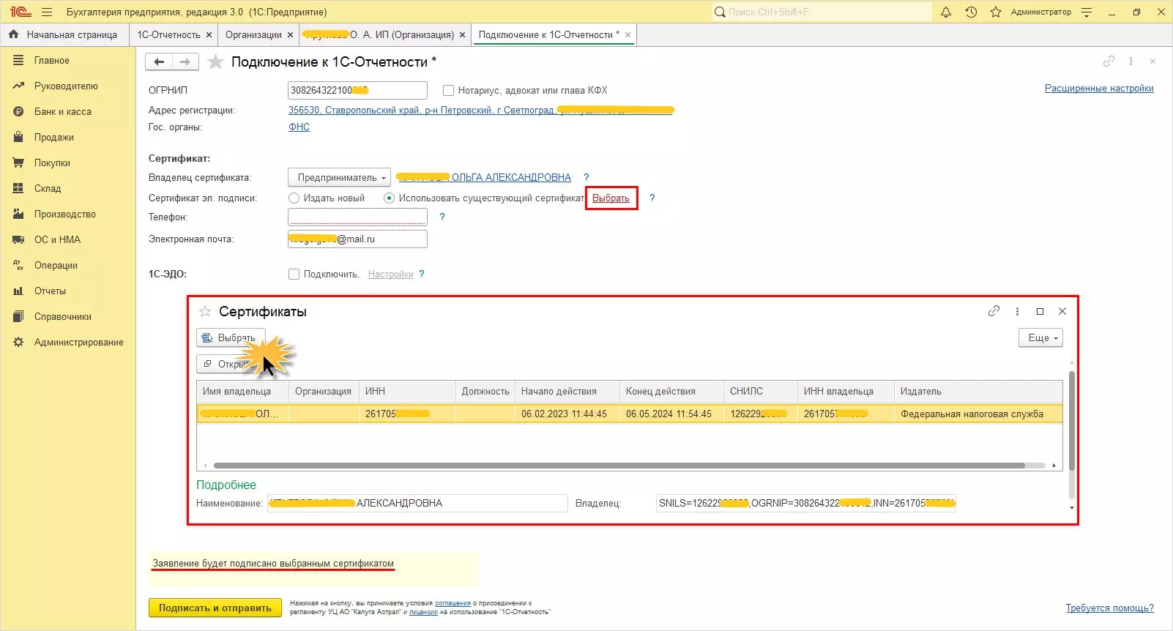The width and height of the screenshot is (1173, 631).
Task: Select Использовать существующий сертификат radio option
Action: 389,198
